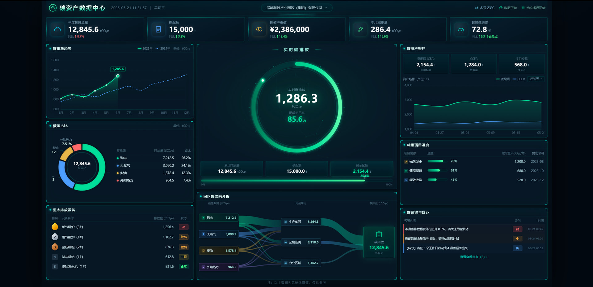Click the sun icon next to 光伏发电

[406, 162]
